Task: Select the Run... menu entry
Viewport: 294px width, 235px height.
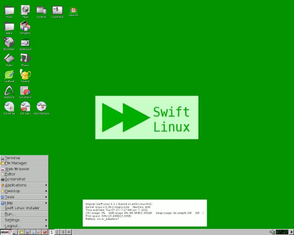Action: [24, 214]
